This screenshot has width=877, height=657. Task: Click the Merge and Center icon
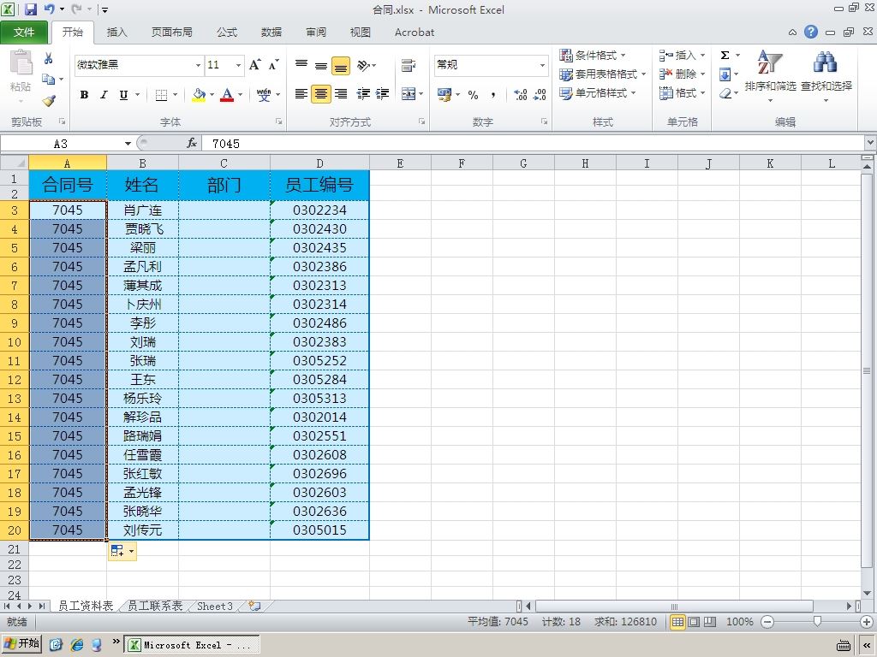click(409, 94)
